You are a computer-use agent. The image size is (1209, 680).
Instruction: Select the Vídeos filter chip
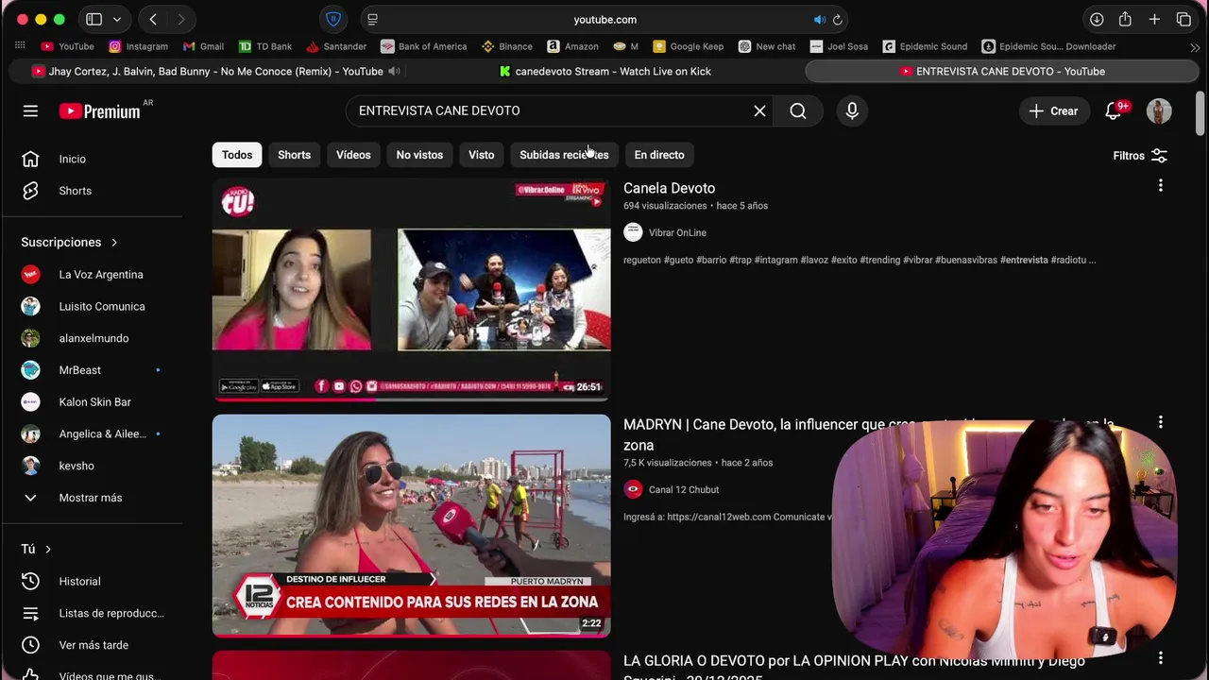[x=353, y=155]
